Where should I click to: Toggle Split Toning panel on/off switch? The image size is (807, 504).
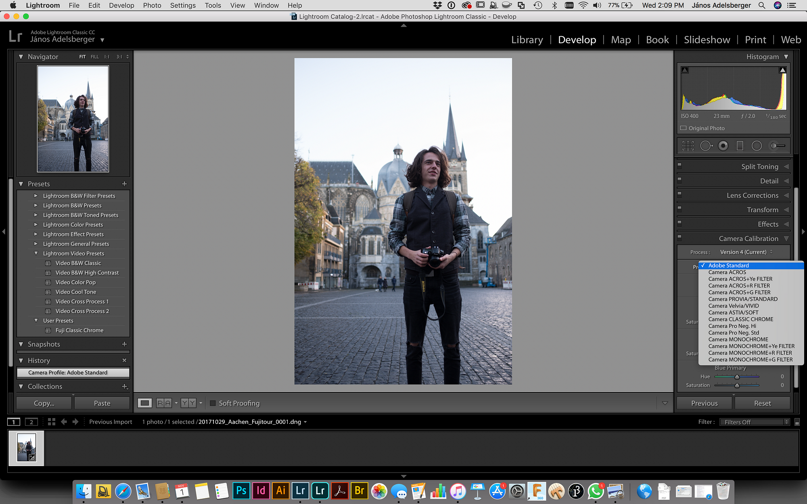(679, 165)
